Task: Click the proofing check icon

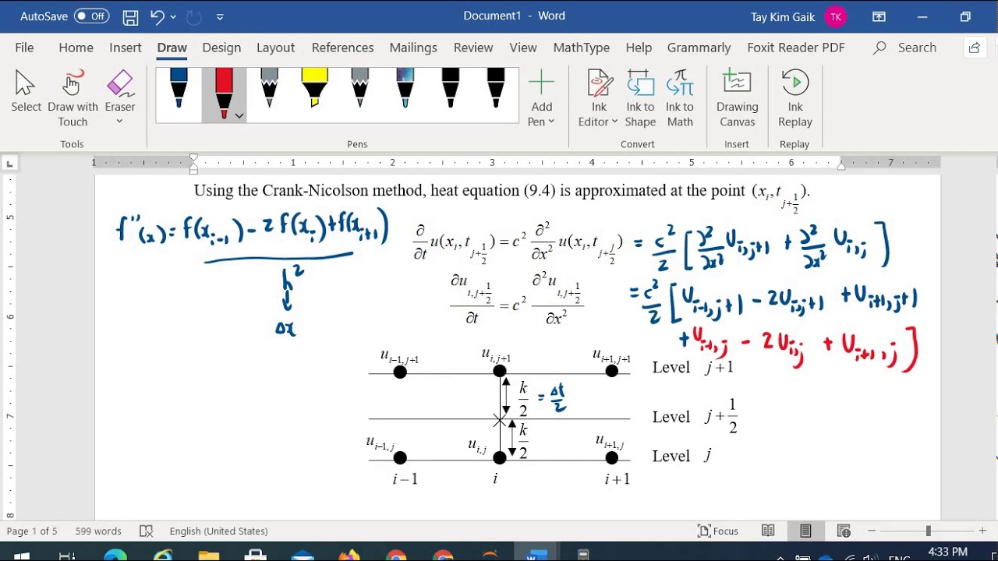Action: (146, 531)
